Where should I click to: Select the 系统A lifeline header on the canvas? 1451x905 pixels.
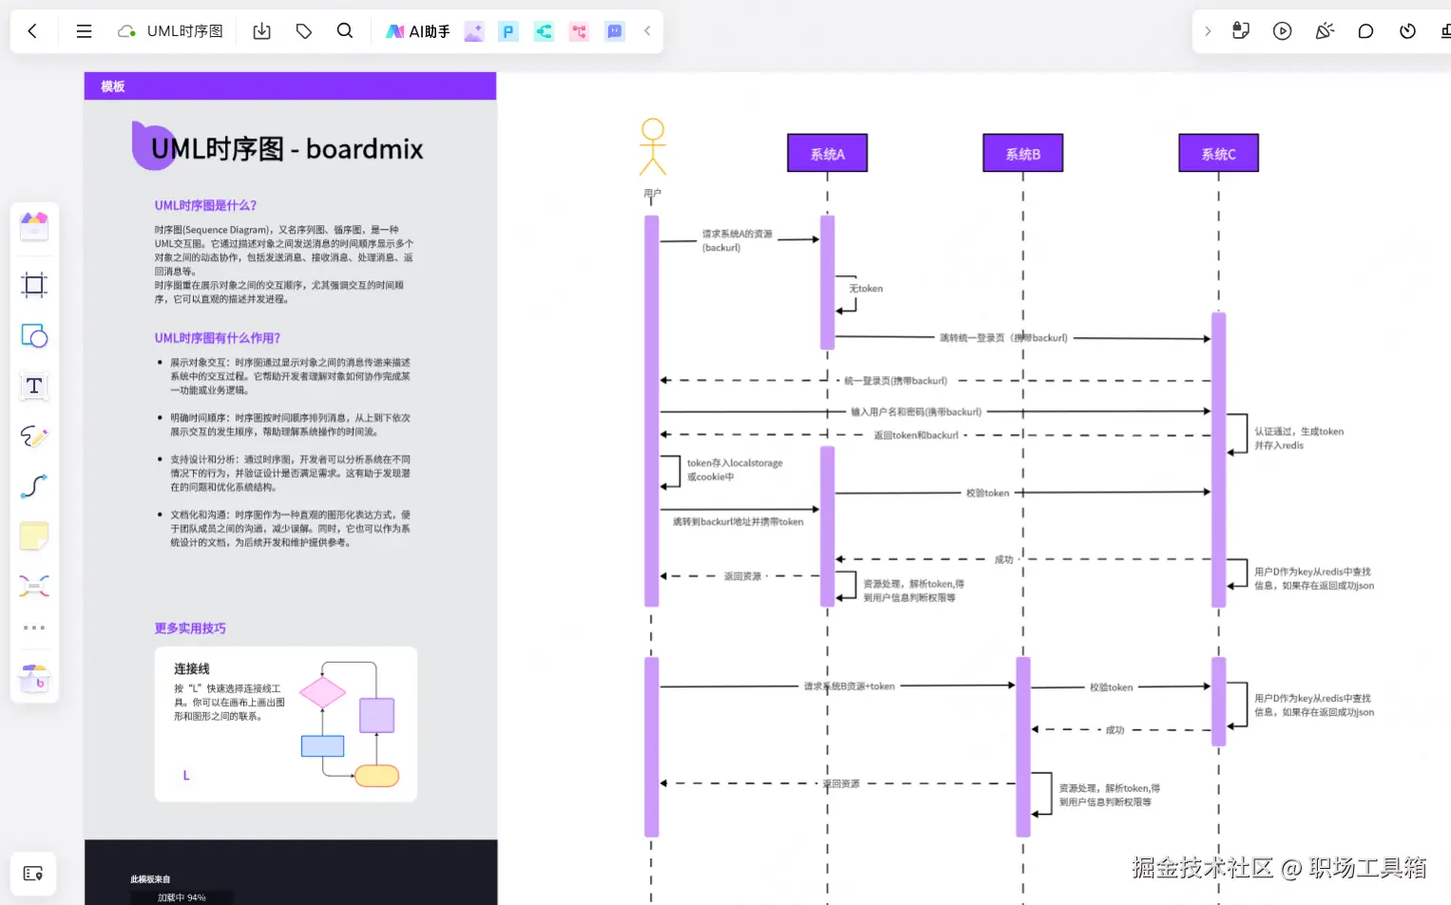coord(827,153)
